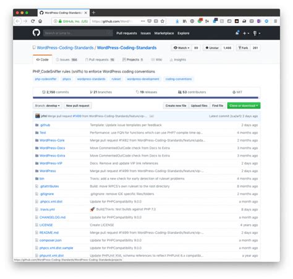Click the php-codesniffer topic tag

coord(46,79)
